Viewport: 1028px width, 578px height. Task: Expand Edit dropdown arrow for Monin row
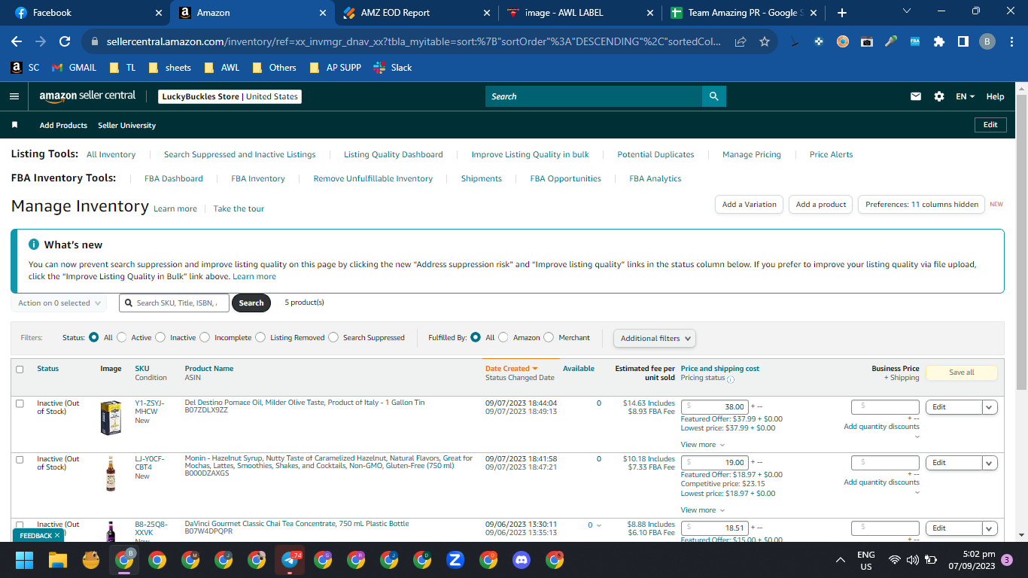point(990,463)
